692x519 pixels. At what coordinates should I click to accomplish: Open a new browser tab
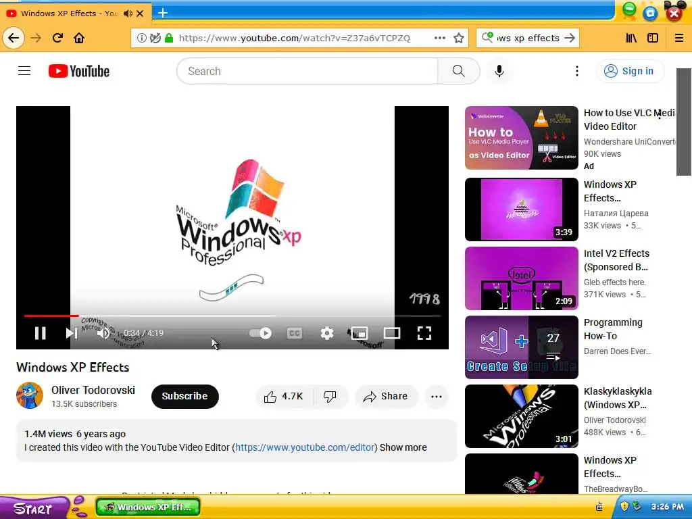pos(163,13)
